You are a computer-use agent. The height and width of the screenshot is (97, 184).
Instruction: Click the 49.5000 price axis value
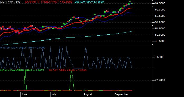[160, 41]
